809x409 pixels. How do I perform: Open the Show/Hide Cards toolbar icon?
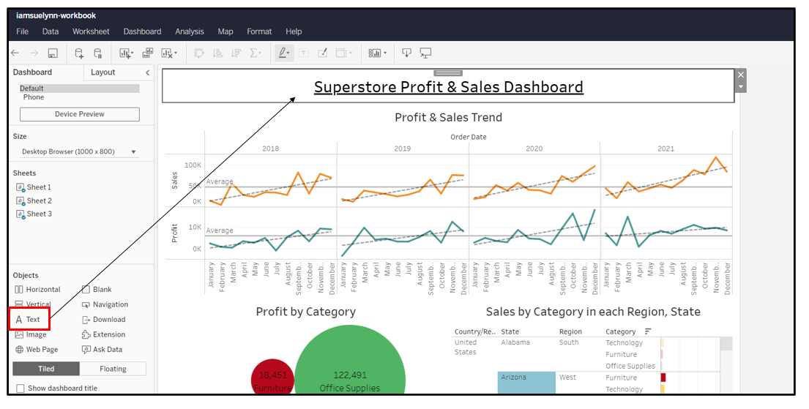[x=375, y=53]
